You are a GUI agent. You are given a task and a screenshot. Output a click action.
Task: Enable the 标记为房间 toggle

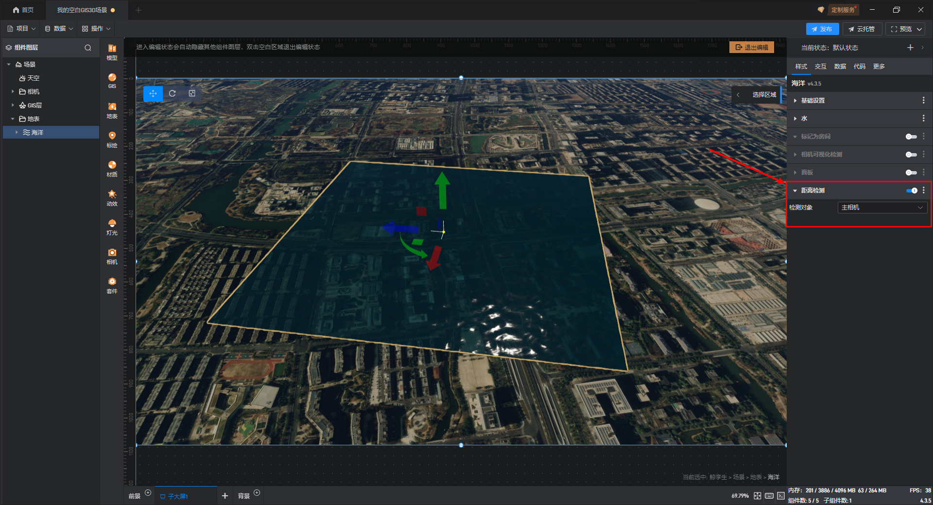911,137
